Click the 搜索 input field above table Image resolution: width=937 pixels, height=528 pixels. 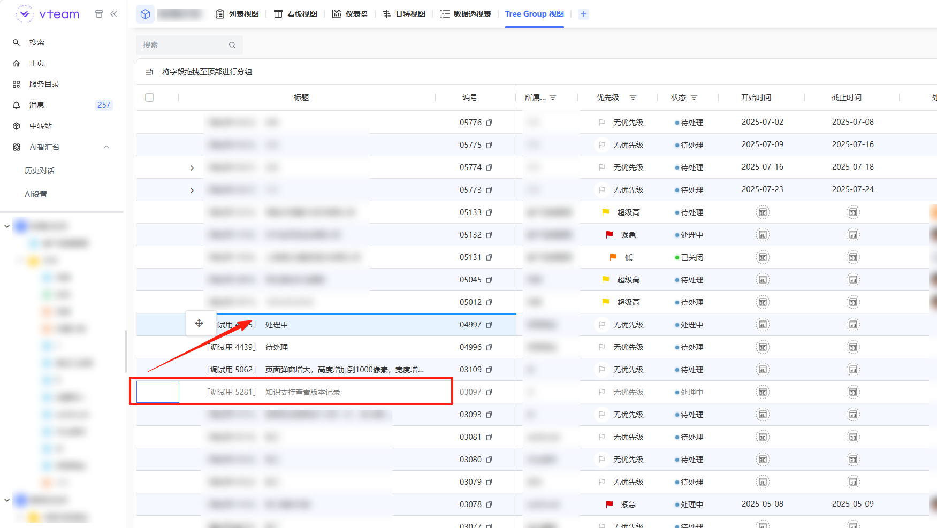(189, 45)
